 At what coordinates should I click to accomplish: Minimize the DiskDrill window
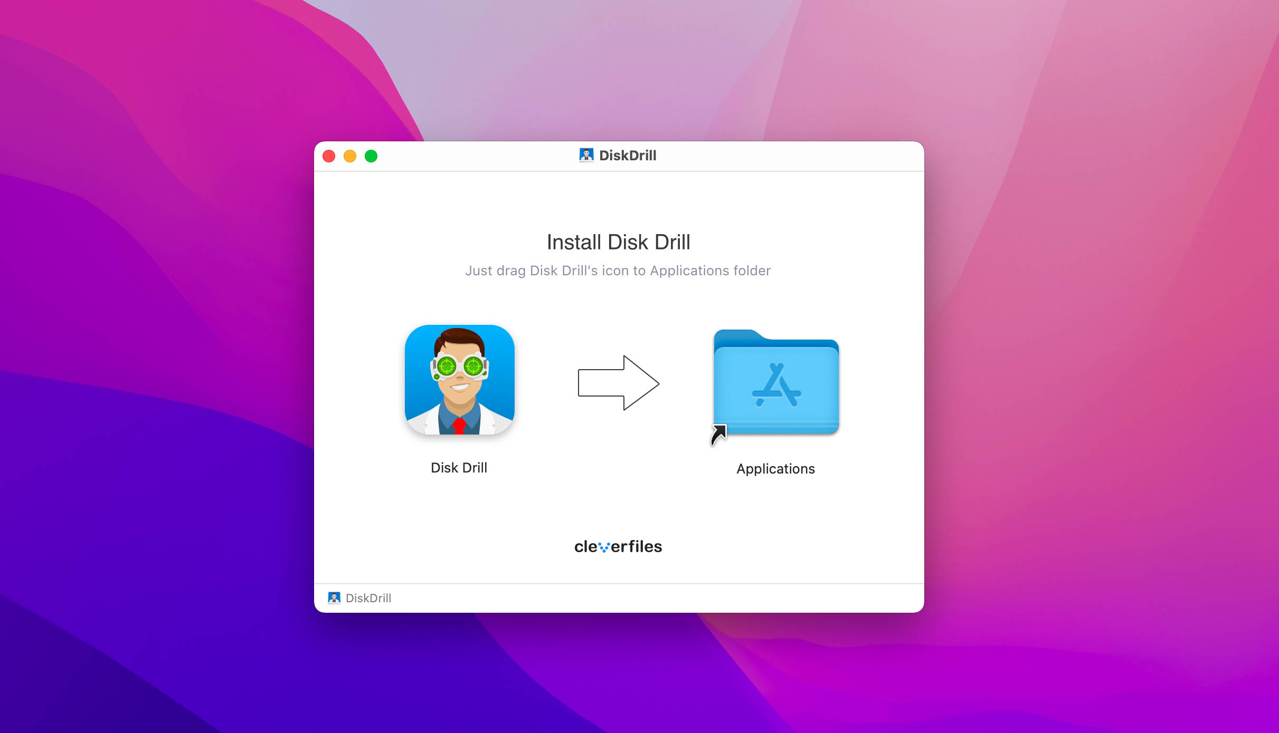pos(350,156)
